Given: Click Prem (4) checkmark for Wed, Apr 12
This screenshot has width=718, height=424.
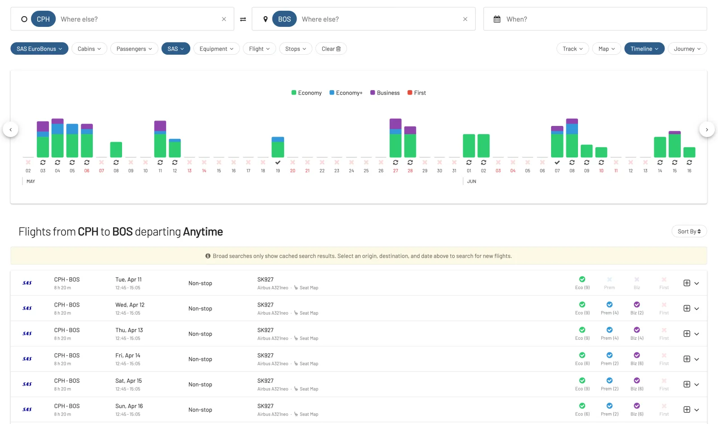Looking at the screenshot, I should point(609,304).
